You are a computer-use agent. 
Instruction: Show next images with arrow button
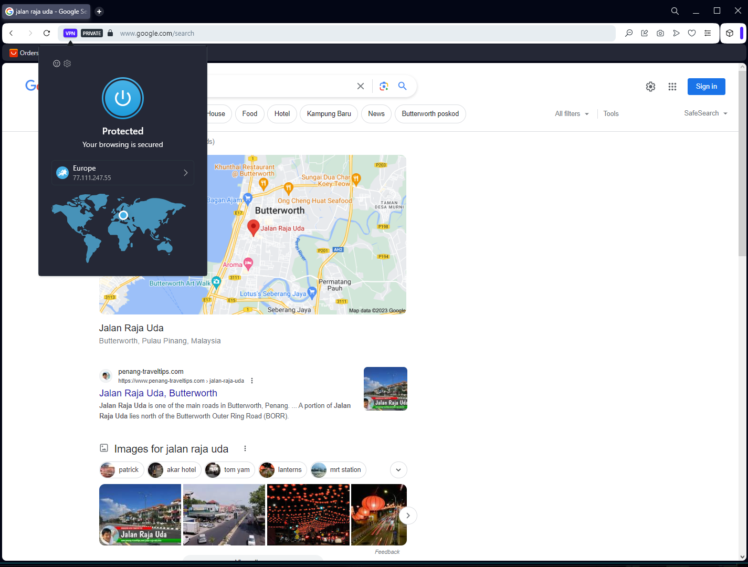[x=408, y=516]
